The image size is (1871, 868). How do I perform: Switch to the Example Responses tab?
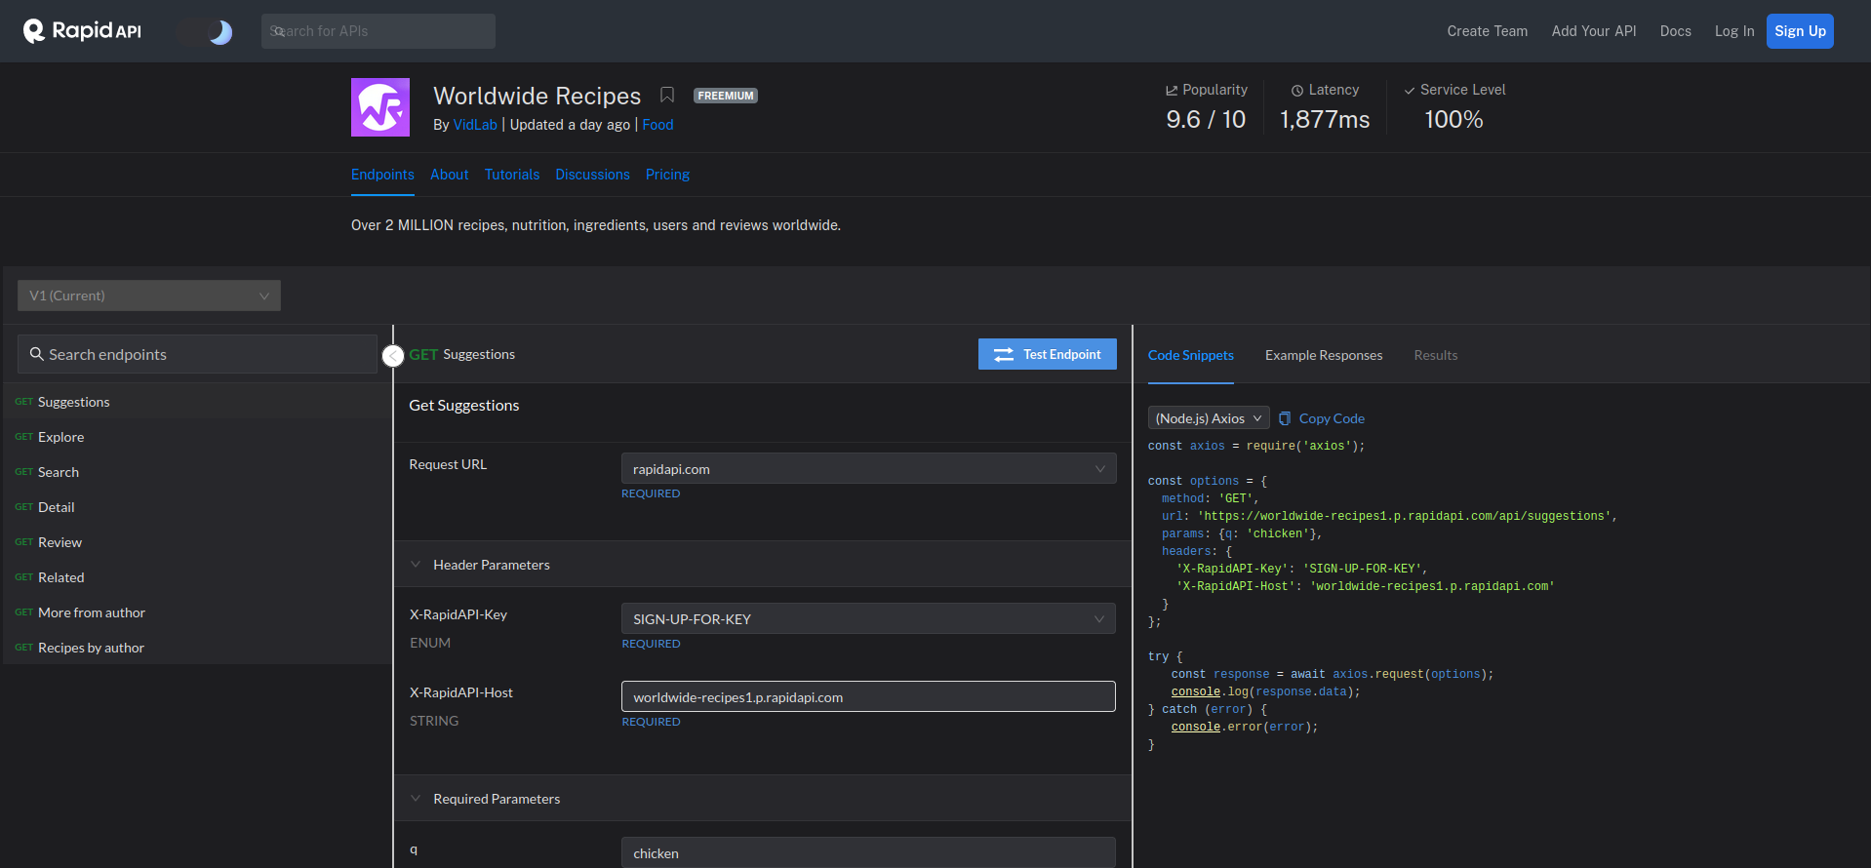point(1324,355)
